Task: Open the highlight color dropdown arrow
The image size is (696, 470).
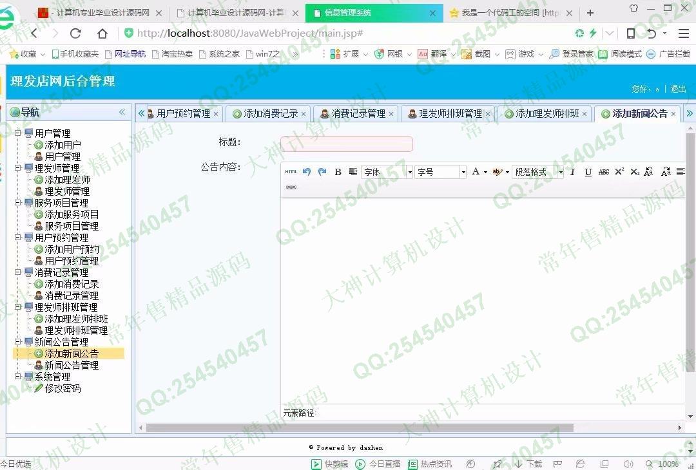Action: (x=507, y=172)
